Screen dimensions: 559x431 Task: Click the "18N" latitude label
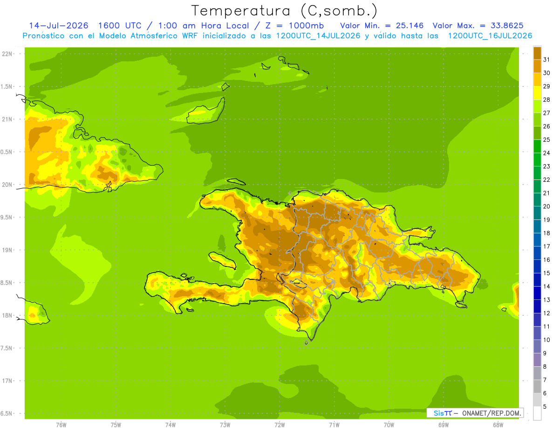pos(7,315)
